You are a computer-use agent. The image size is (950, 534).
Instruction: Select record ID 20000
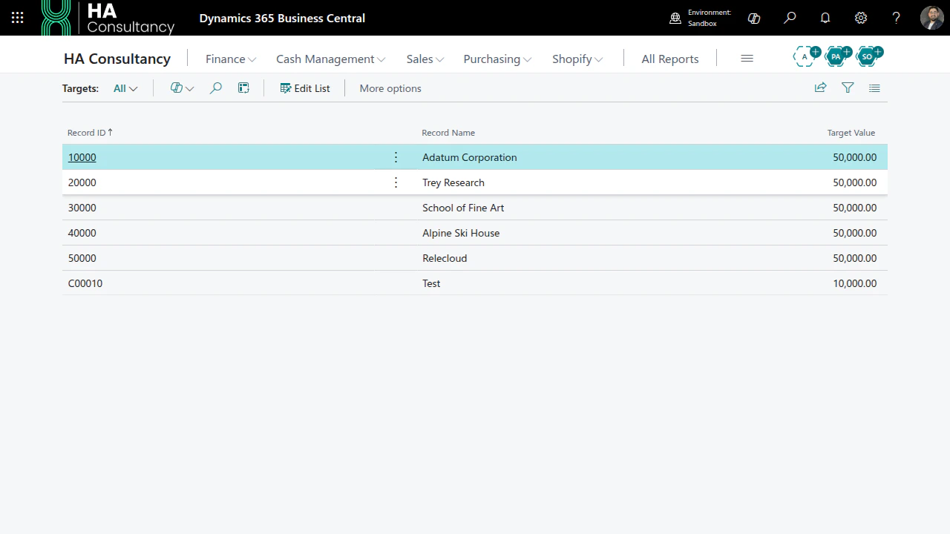[82, 182]
